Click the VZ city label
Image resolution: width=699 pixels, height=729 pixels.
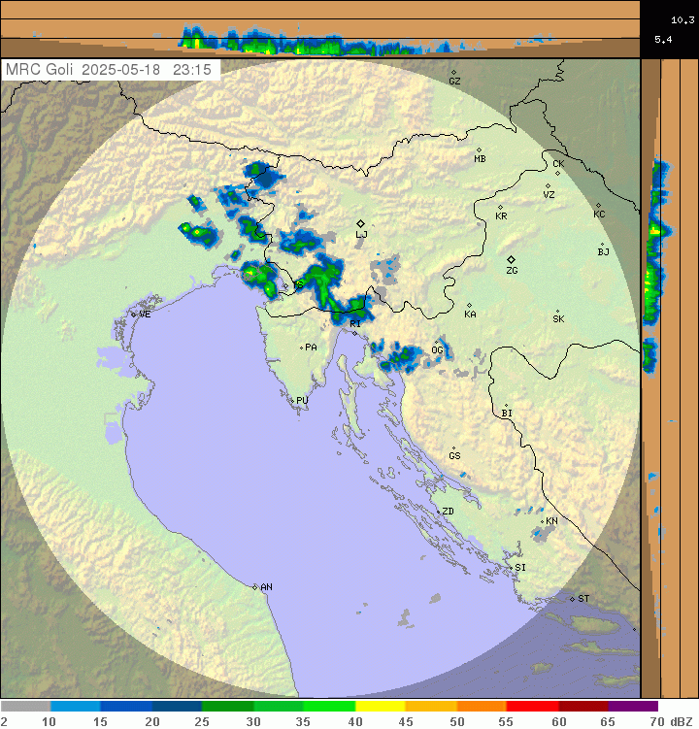coord(549,195)
